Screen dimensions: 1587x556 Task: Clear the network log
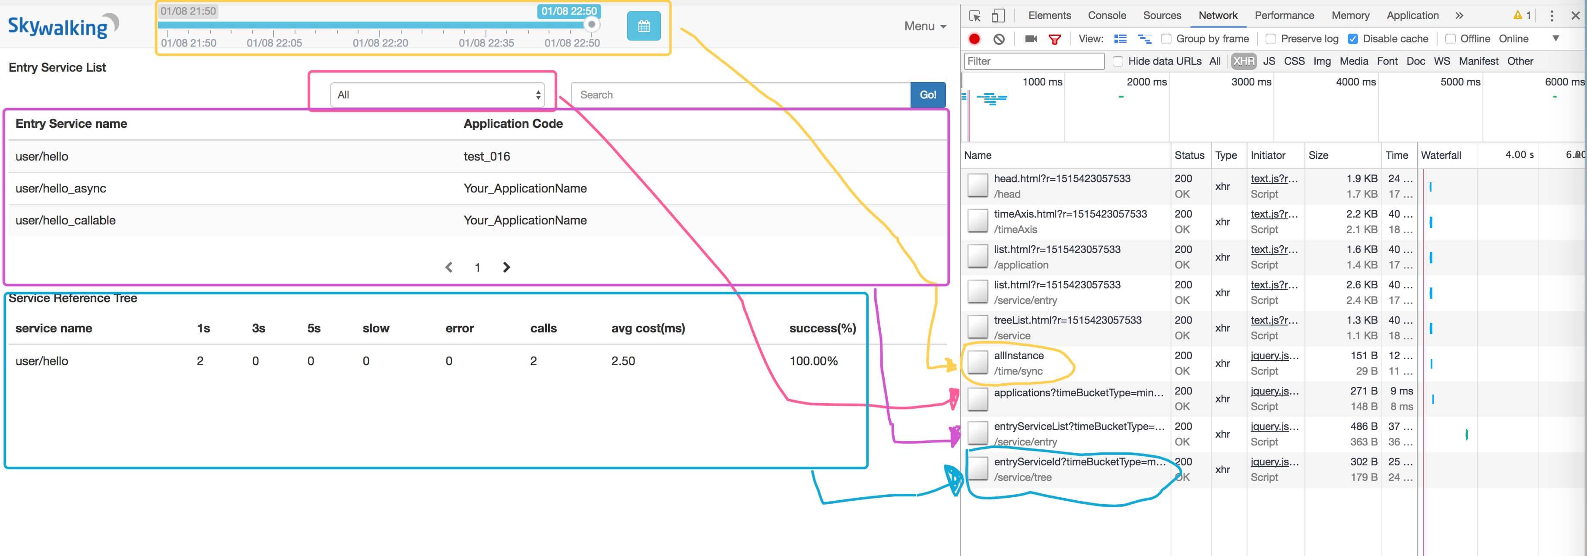tap(999, 39)
